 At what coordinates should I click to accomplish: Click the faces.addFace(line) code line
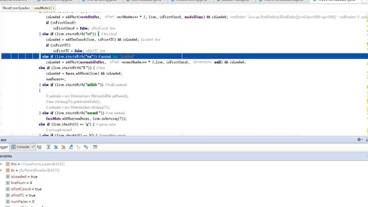(x=84, y=74)
